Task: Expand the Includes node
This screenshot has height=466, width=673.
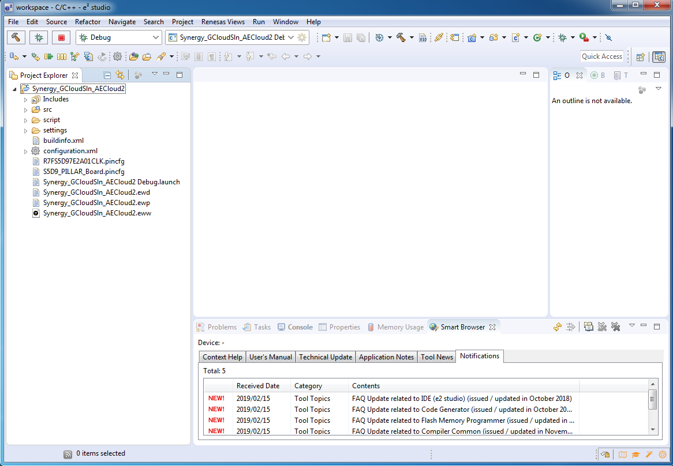Action: (25, 99)
